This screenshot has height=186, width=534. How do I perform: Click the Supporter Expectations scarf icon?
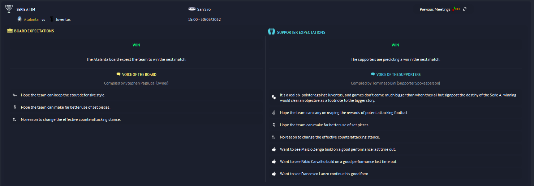pos(271,32)
